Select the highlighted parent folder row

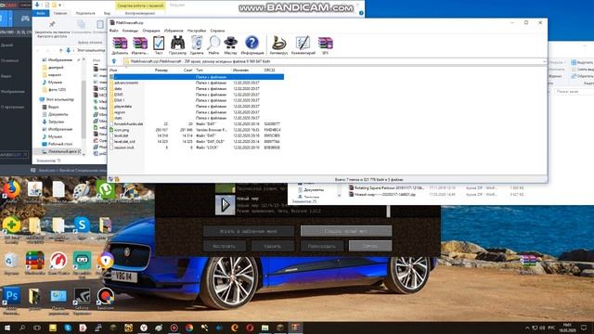[196, 77]
